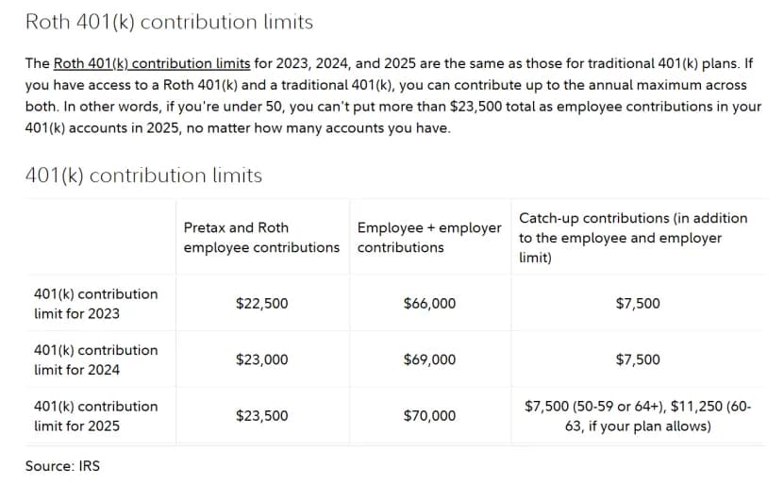This screenshot has height=484, width=784.
Task: Click the $23,500 table cell for 2025
Action: pyautogui.click(x=262, y=415)
